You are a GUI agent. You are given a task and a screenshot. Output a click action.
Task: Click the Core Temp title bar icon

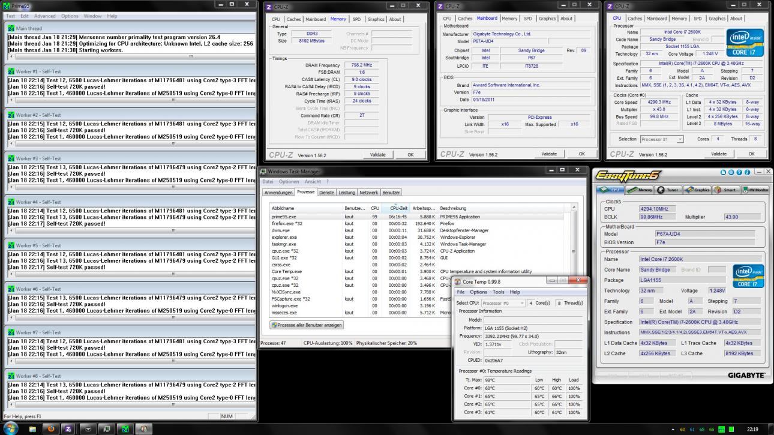click(458, 281)
